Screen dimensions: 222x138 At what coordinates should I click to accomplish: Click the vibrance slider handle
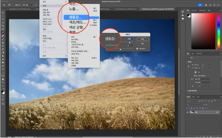pos(130,43)
